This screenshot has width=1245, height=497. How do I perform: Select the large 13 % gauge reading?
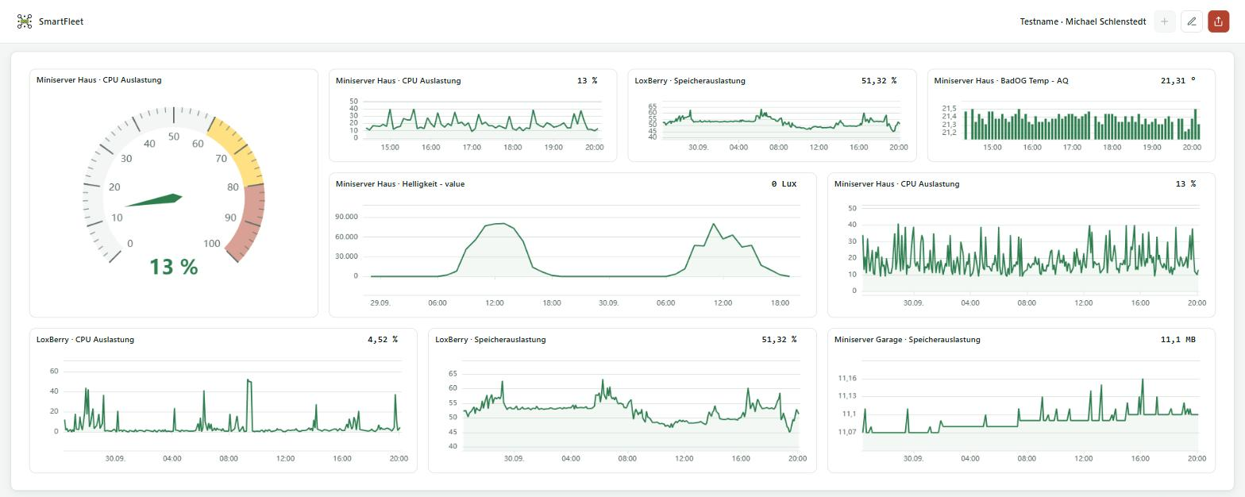(x=173, y=268)
